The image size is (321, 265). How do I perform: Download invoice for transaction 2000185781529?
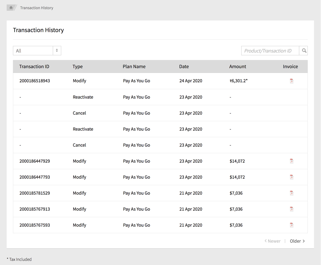tap(292, 193)
